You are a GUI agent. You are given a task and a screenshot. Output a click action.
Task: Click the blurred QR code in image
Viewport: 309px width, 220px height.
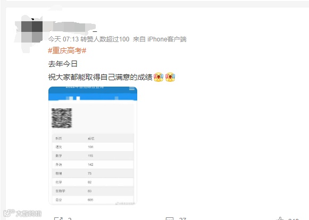click(x=62, y=118)
